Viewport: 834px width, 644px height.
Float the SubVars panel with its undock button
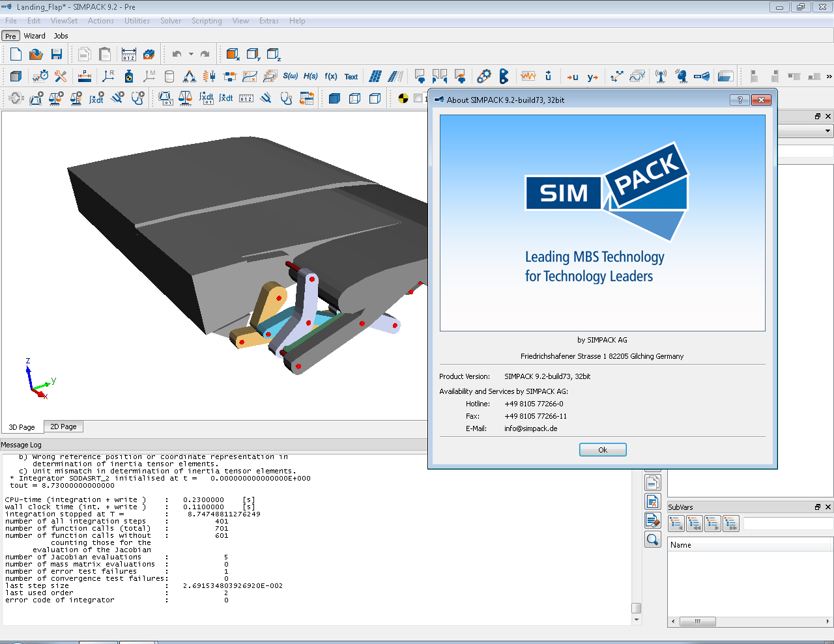818,507
